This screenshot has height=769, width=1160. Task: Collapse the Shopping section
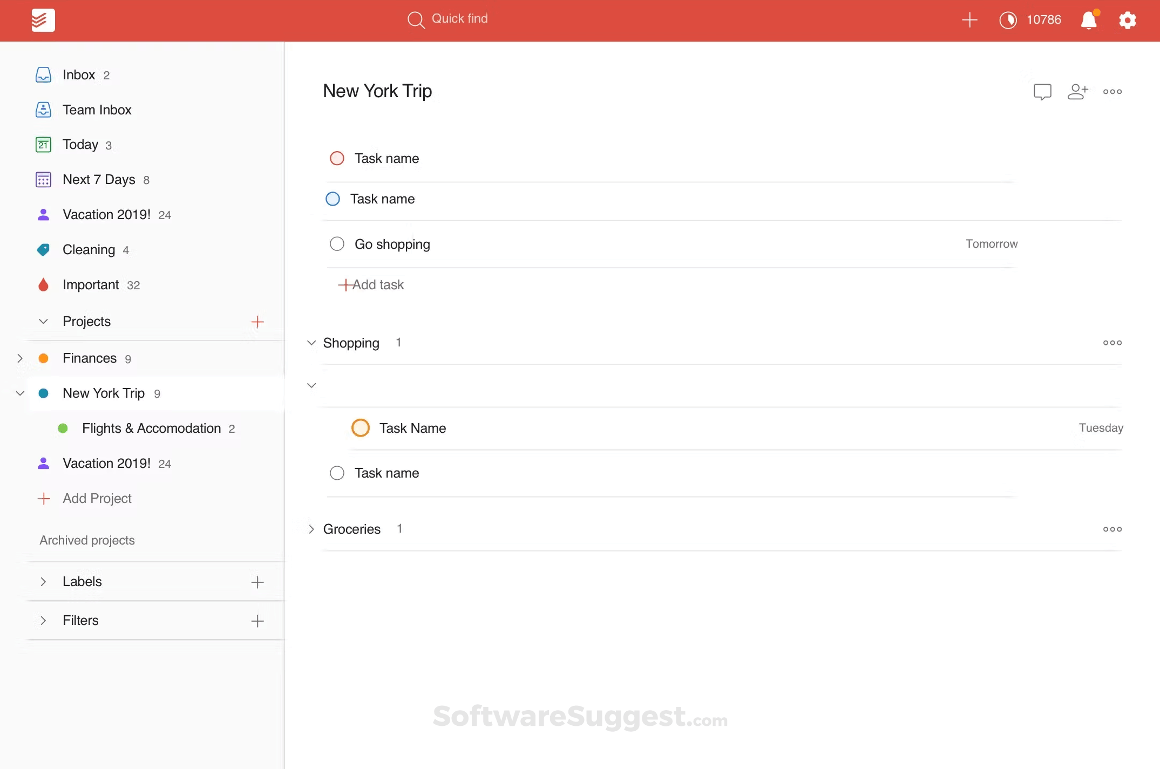311,342
